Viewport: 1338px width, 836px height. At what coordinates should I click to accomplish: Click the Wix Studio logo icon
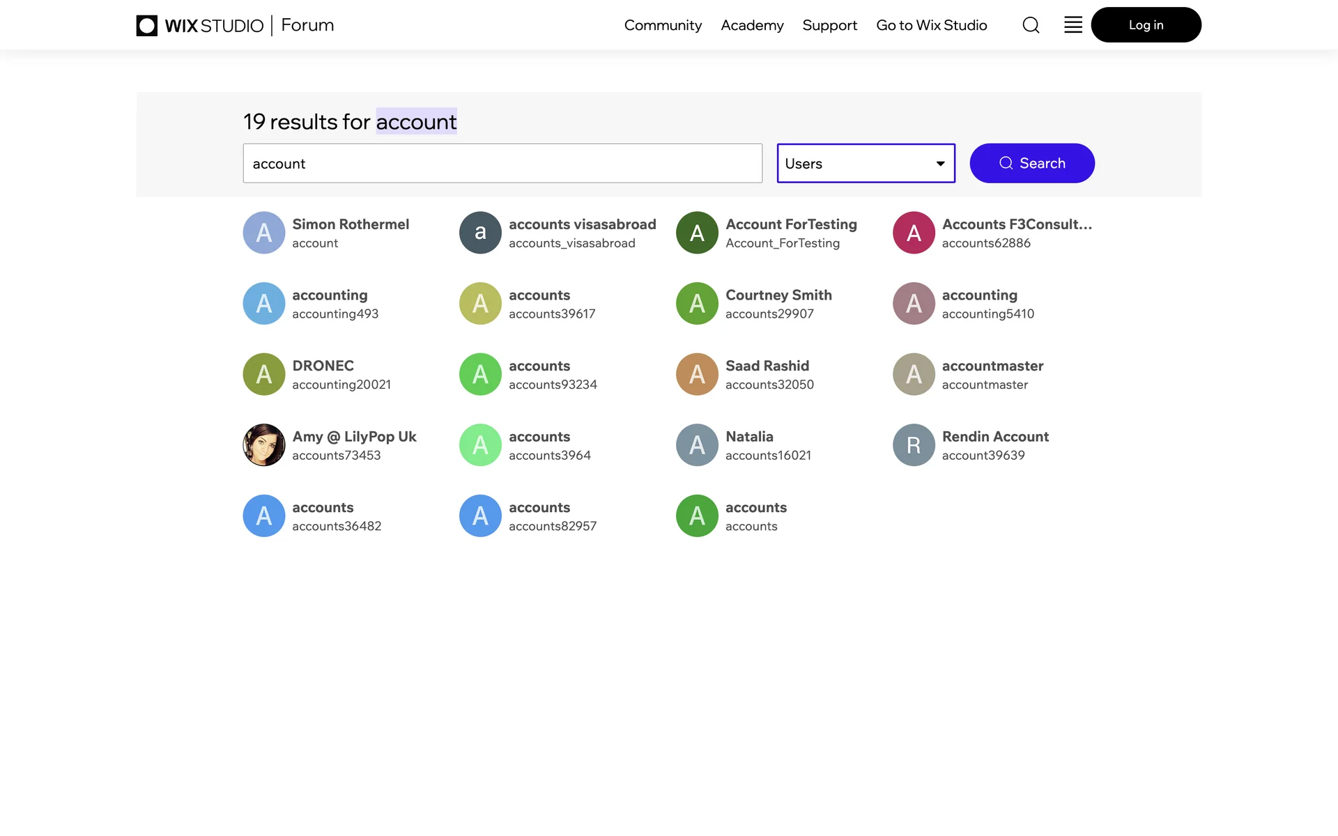point(146,26)
